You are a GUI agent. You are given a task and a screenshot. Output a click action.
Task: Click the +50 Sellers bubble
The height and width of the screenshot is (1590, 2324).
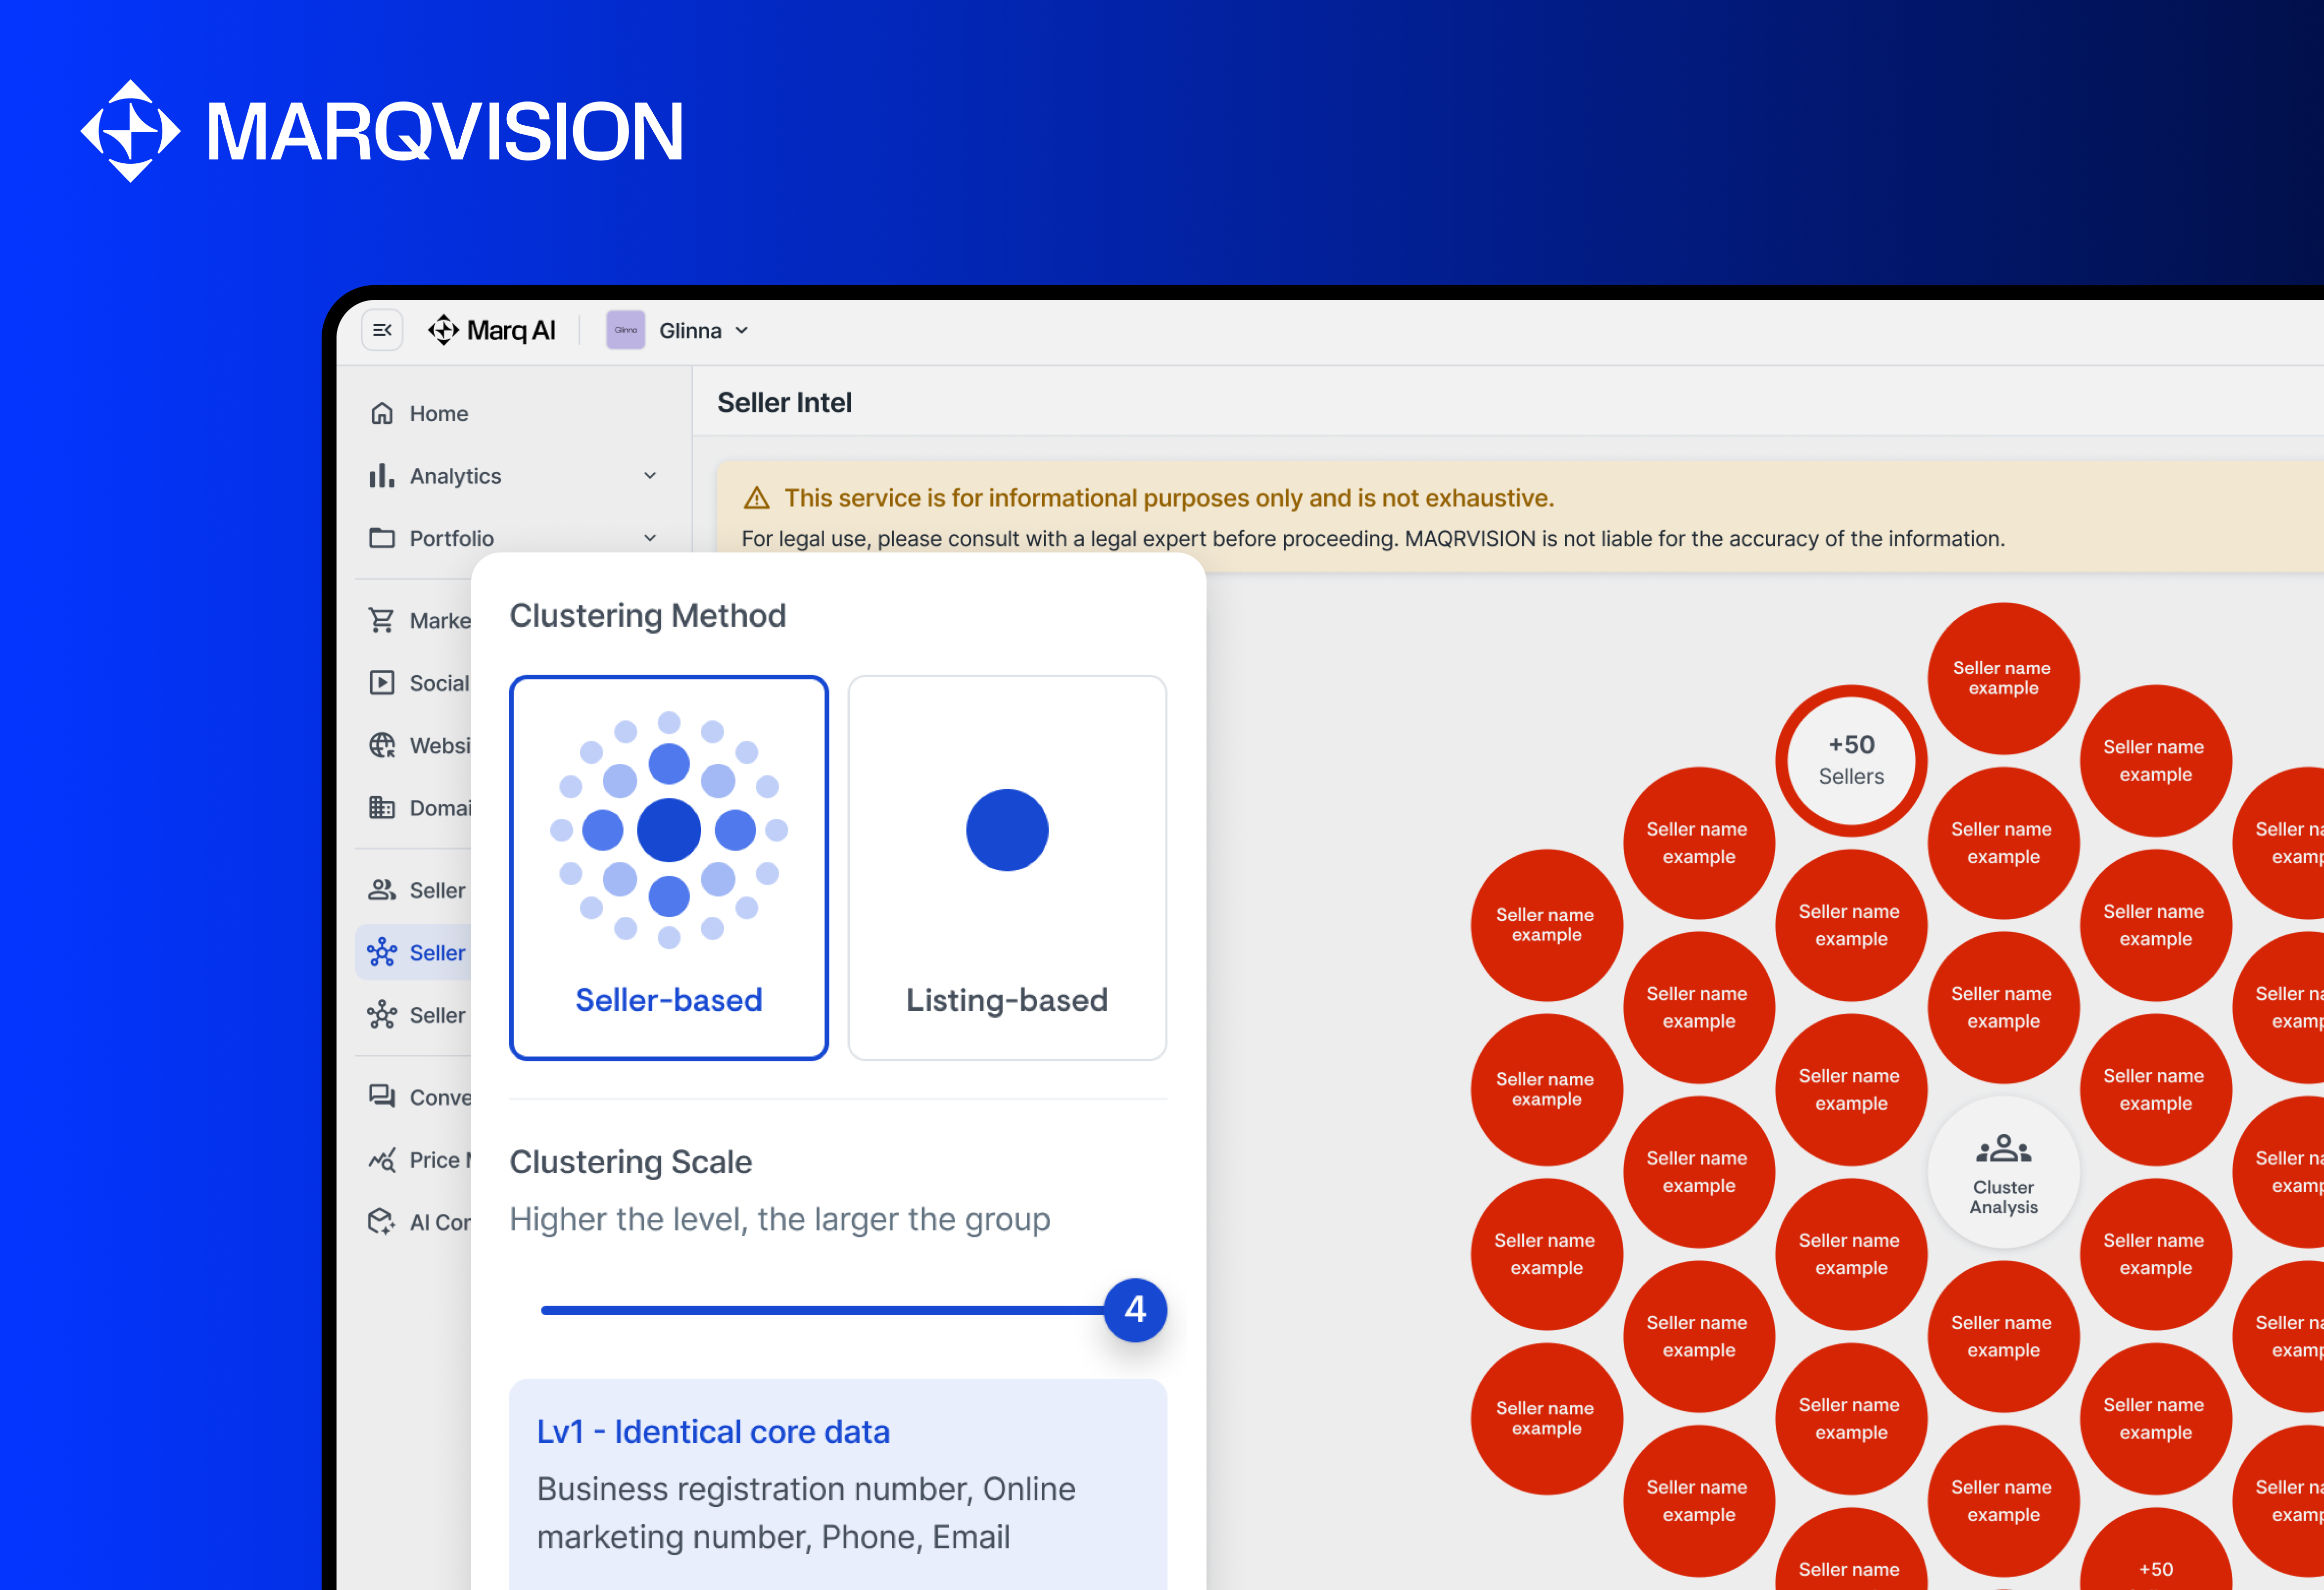(x=1851, y=760)
